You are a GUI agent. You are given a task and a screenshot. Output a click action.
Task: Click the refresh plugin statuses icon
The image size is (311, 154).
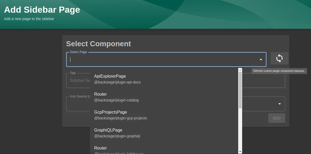pyautogui.click(x=279, y=58)
